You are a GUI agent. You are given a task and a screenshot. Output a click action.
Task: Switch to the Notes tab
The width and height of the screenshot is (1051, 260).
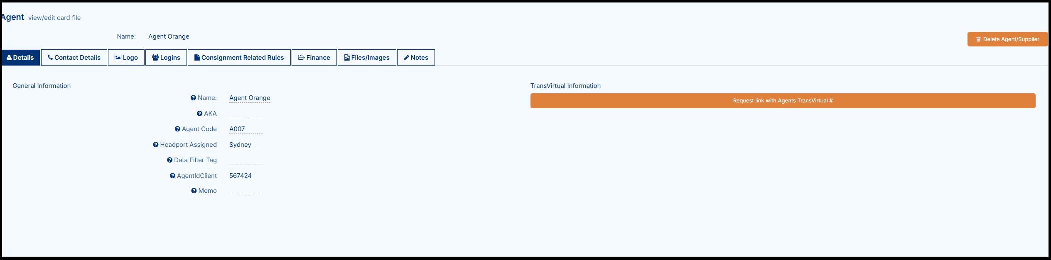point(416,58)
